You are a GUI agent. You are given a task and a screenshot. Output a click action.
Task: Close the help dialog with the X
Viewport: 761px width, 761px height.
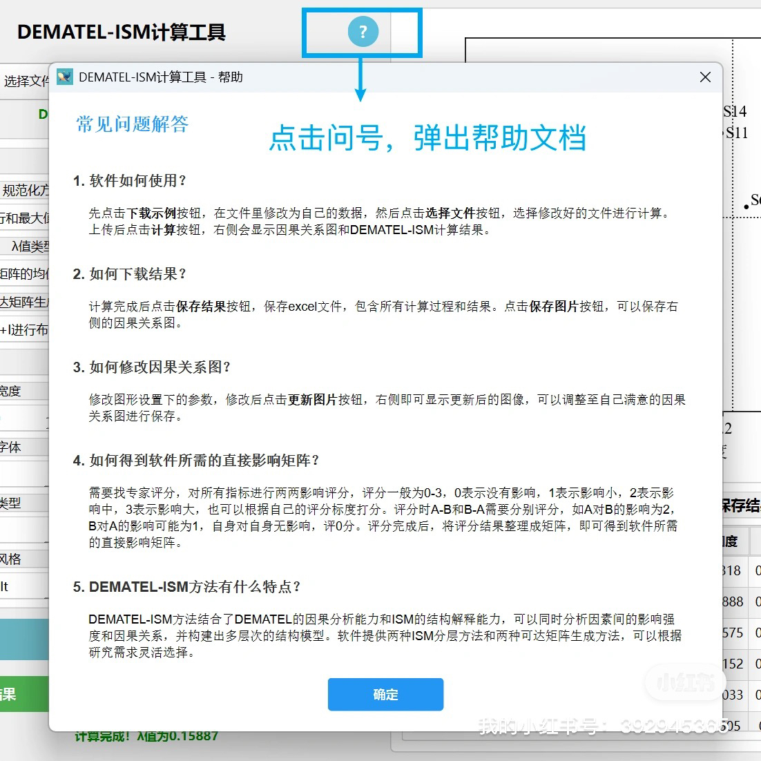[x=705, y=77]
